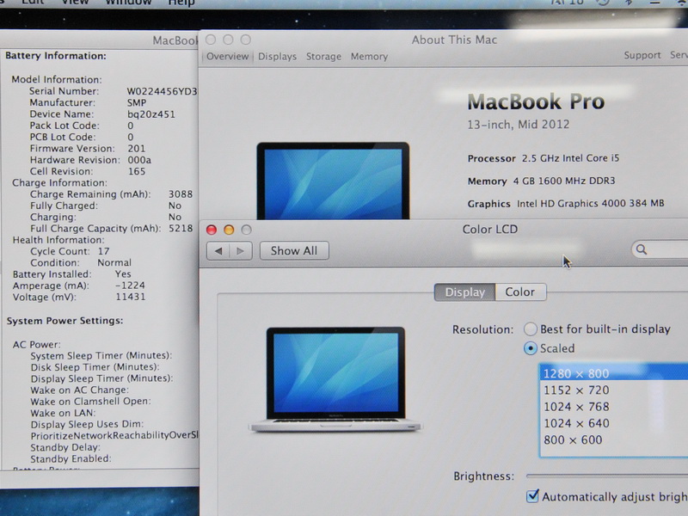The image size is (688, 516).
Task: Click the search field in Color LCD
Action: [660, 249]
